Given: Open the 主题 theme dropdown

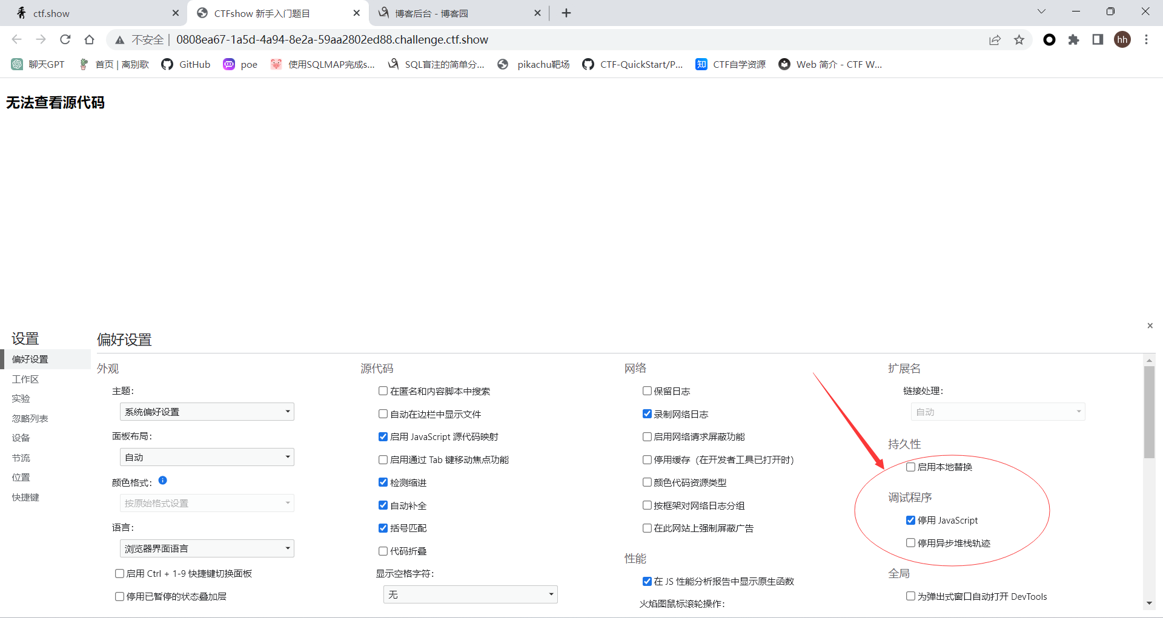Looking at the screenshot, I should click(207, 412).
